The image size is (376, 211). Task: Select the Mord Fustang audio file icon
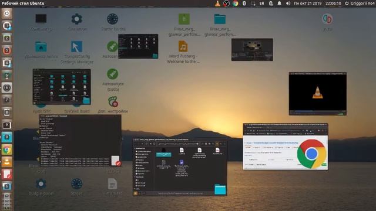point(183,52)
